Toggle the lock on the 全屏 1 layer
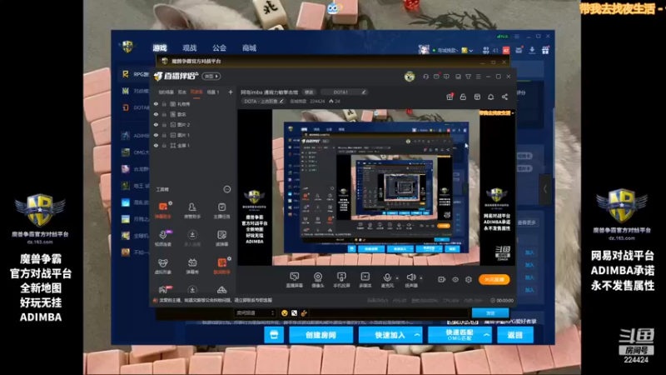Screen dimensions: 666x375 (x=164, y=145)
